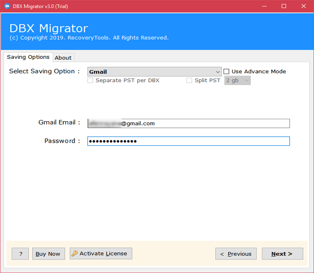
Task: Click the copyright RecoveryTools text in header
Action: point(89,38)
